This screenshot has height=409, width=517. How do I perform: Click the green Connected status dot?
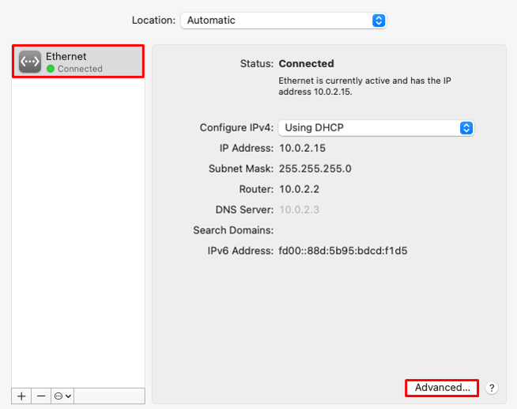pos(51,69)
